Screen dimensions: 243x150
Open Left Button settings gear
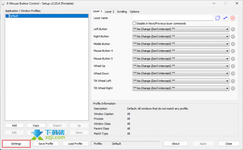(233, 29)
